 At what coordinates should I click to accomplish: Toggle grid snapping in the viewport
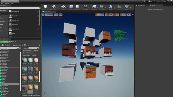pos(108,15)
